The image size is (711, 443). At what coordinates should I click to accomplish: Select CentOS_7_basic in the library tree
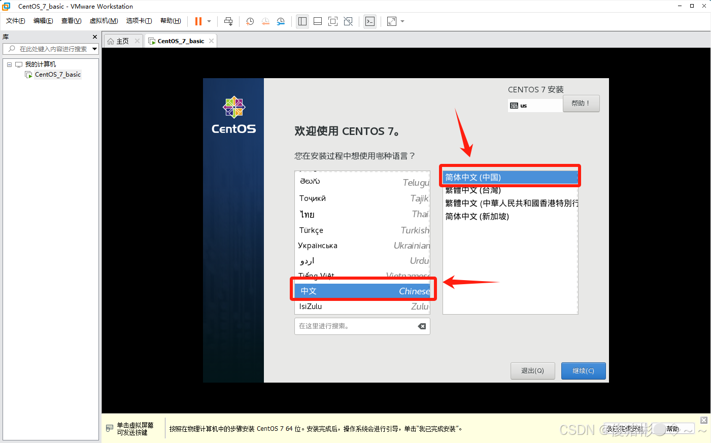coord(58,75)
